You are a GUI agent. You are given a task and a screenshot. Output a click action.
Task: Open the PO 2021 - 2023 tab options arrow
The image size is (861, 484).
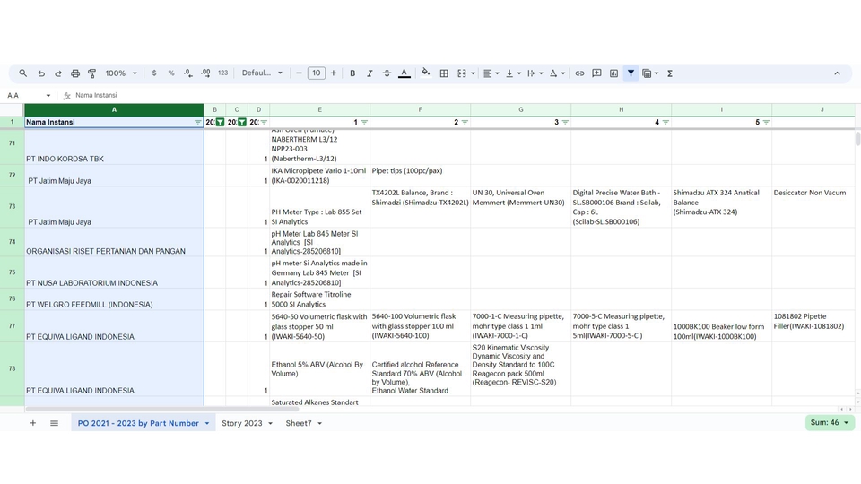[x=207, y=423]
